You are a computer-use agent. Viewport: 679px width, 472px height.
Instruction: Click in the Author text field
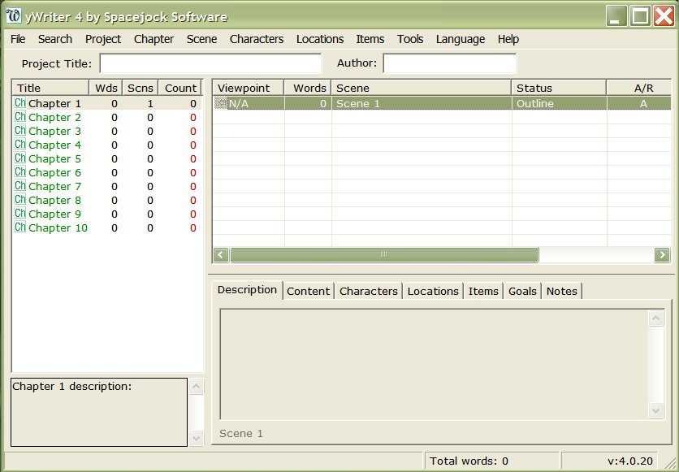click(x=449, y=63)
